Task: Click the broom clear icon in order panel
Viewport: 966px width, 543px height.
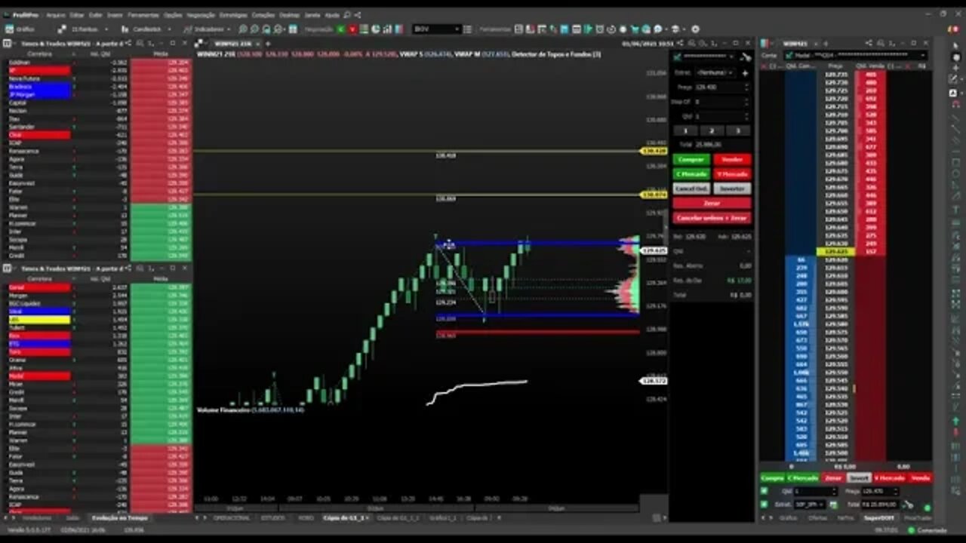Action: [746, 57]
